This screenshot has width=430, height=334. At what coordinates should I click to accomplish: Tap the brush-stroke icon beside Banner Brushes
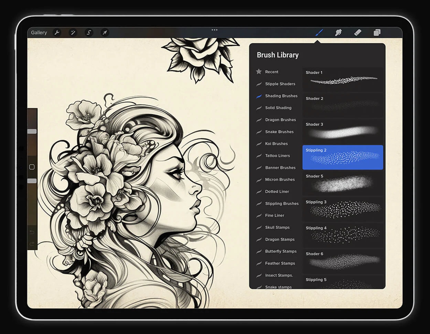(259, 168)
